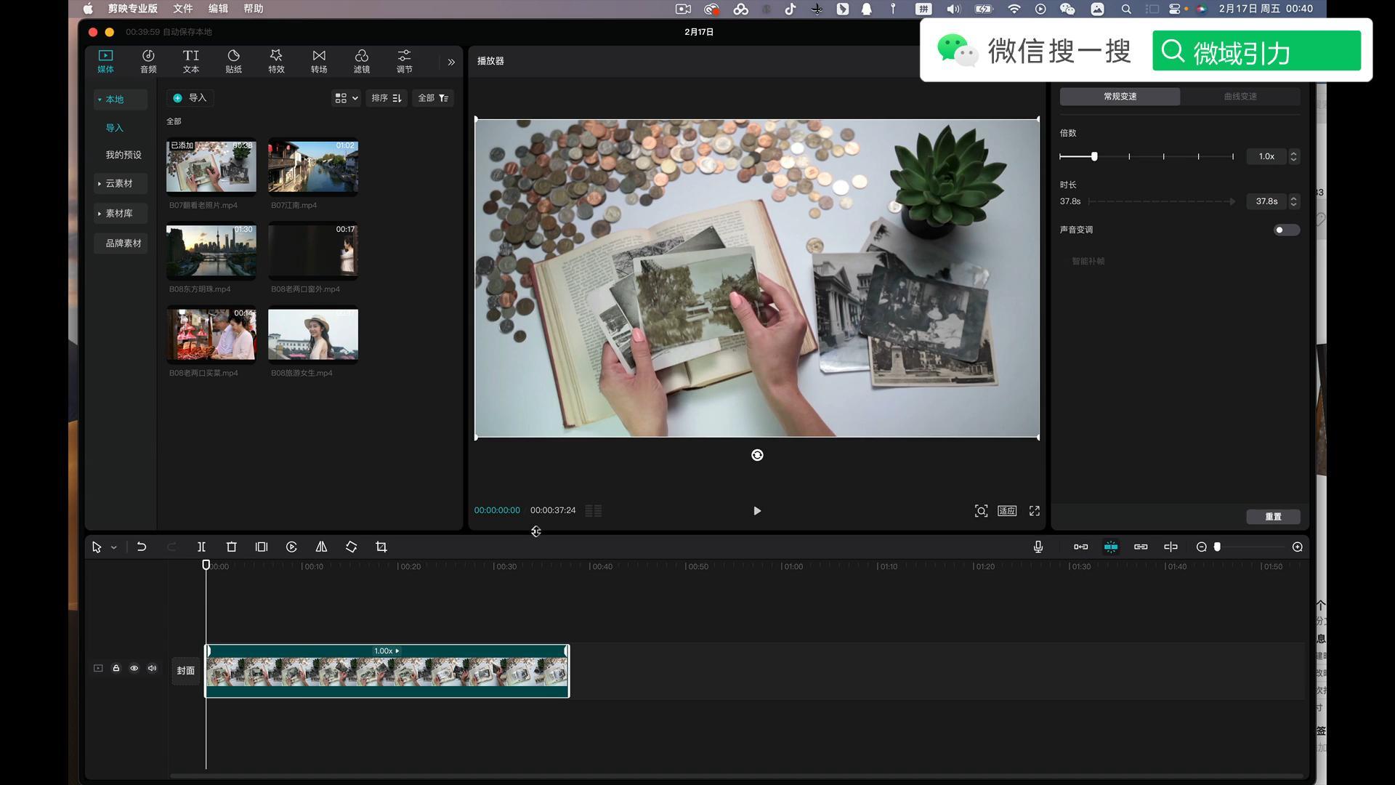Adjust the 倍数 speed slider handle
The image size is (1395, 785).
pos(1094,156)
